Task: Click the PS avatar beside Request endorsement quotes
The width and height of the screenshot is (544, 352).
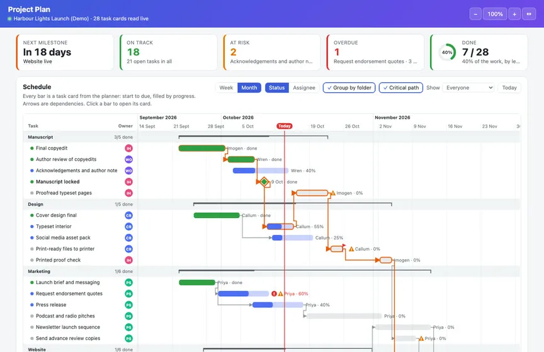Action: tap(128, 294)
